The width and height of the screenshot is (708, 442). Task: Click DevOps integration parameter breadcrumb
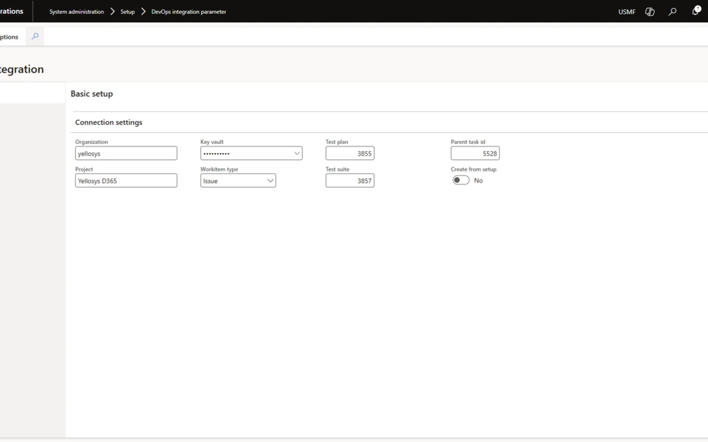click(x=189, y=12)
